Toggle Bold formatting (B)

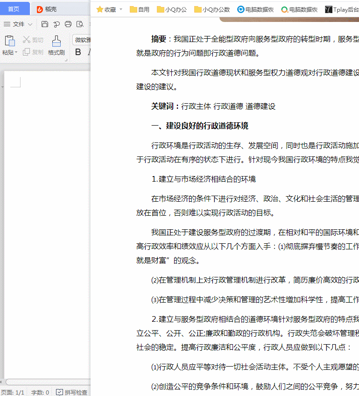tap(78, 52)
